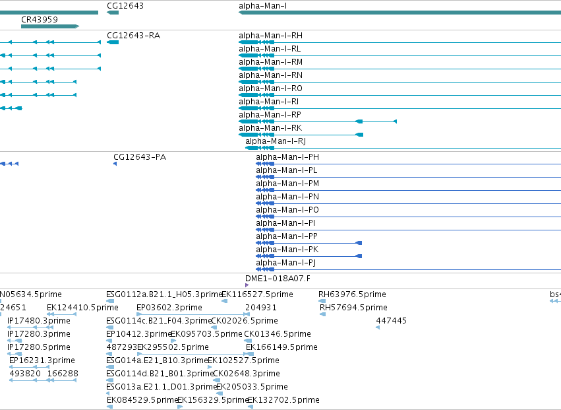The height and width of the screenshot is (410, 561).
Task: Select EST EK084529.5prime
Action: click(x=143, y=401)
